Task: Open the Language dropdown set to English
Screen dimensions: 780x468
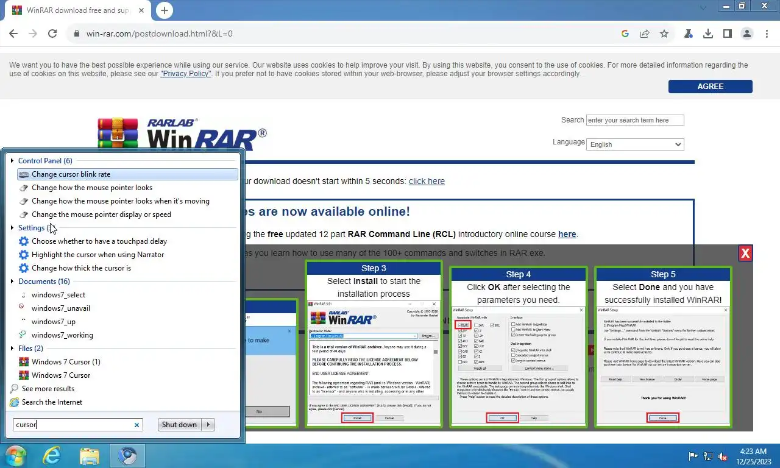Action: coord(635,144)
